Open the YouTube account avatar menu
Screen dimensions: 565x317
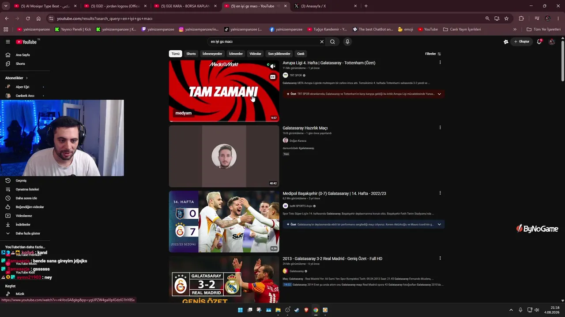[552, 42]
